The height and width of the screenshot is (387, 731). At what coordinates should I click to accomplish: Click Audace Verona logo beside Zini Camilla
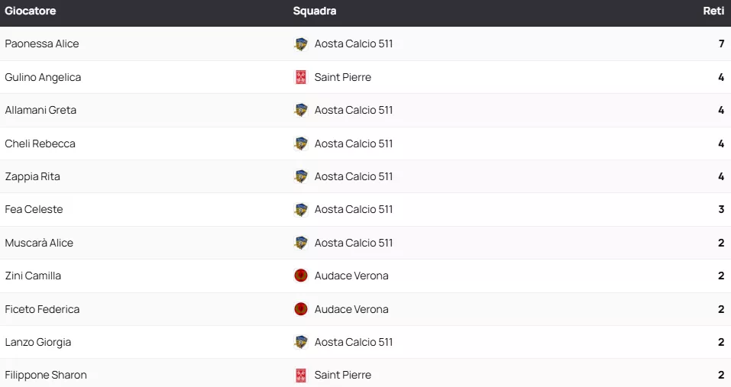point(301,276)
